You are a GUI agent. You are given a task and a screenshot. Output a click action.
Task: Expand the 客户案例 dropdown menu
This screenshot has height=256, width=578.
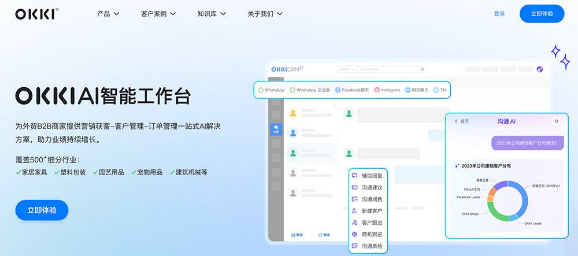click(x=158, y=14)
